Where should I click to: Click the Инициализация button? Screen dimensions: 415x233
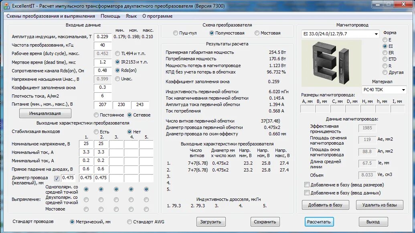(x=45, y=113)
